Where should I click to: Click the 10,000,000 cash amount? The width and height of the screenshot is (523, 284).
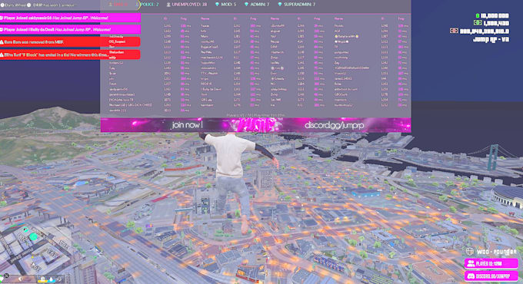[495, 15]
